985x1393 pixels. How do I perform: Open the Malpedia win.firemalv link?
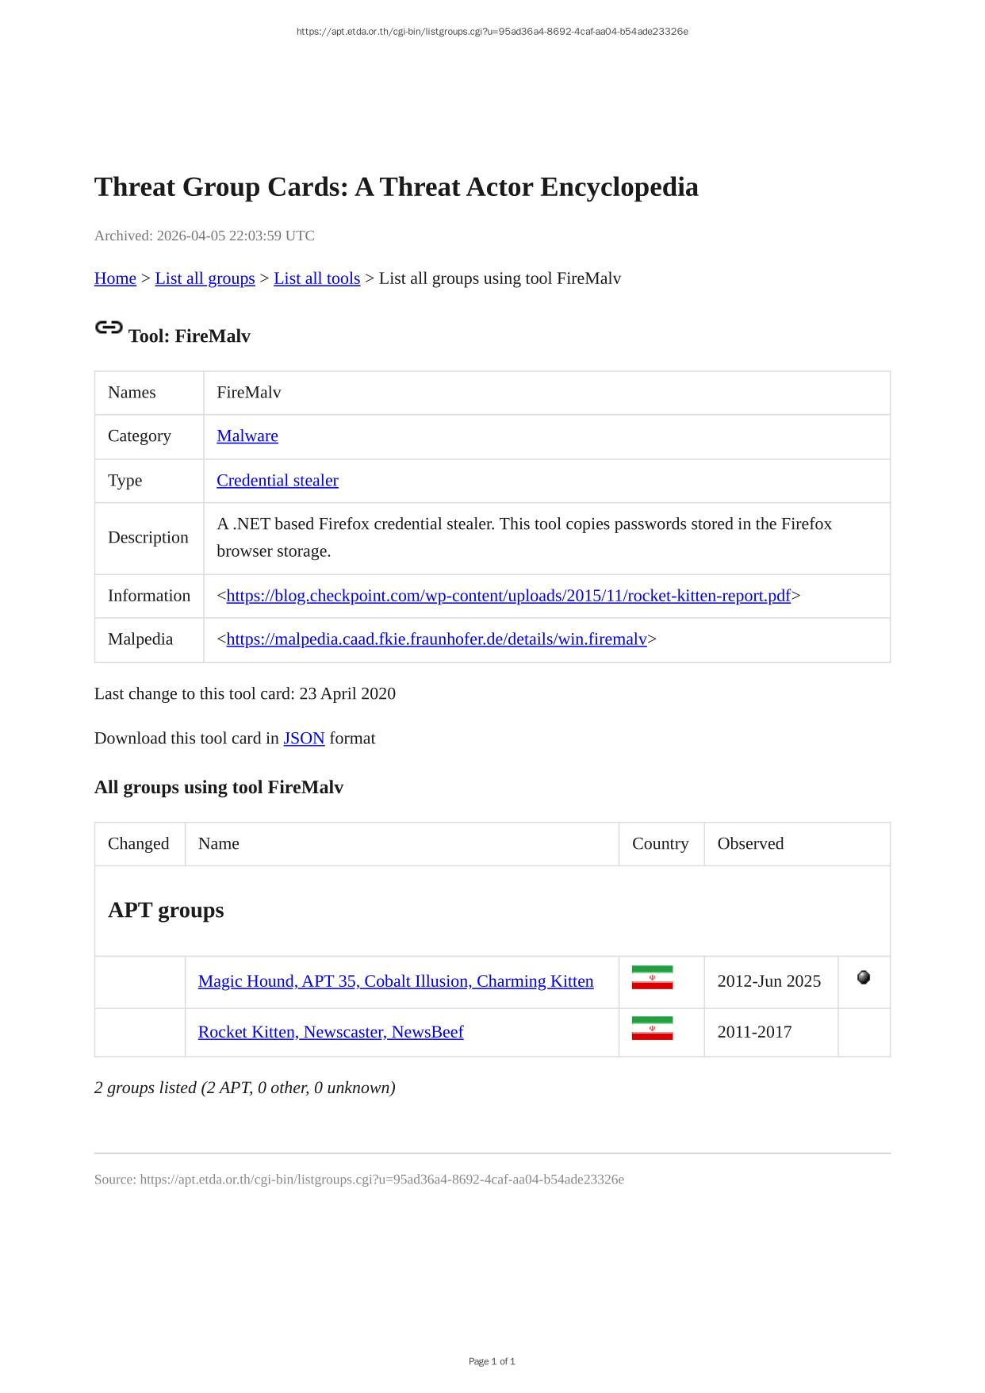pos(436,639)
